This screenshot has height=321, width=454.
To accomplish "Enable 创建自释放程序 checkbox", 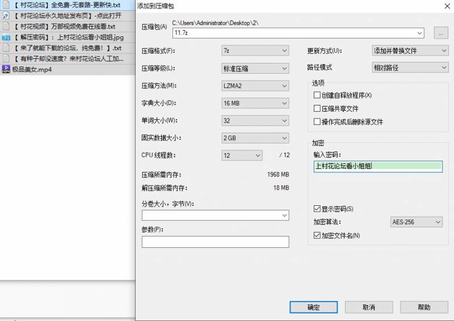I will [x=317, y=95].
